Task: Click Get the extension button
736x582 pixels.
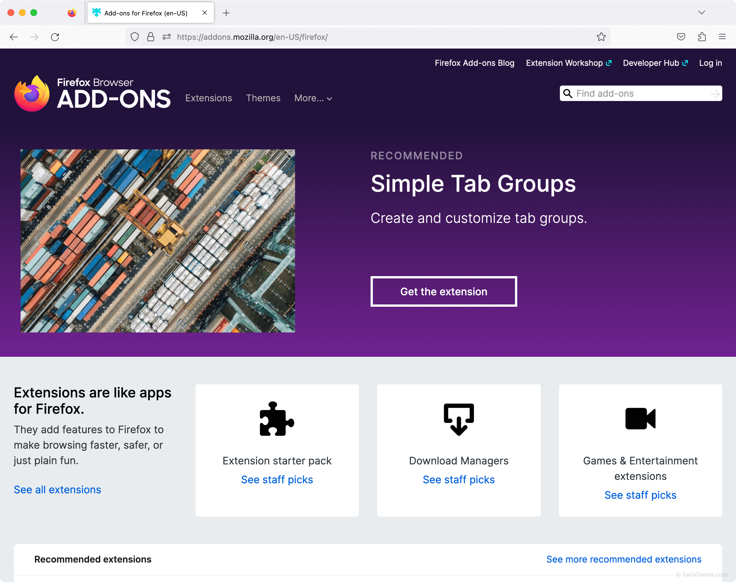Action: pos(444,292)
